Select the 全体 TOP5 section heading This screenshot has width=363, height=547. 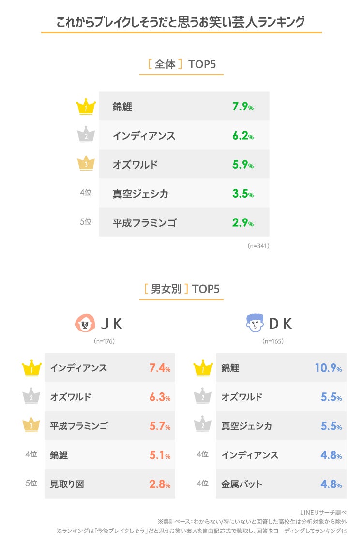click(181, 64)
